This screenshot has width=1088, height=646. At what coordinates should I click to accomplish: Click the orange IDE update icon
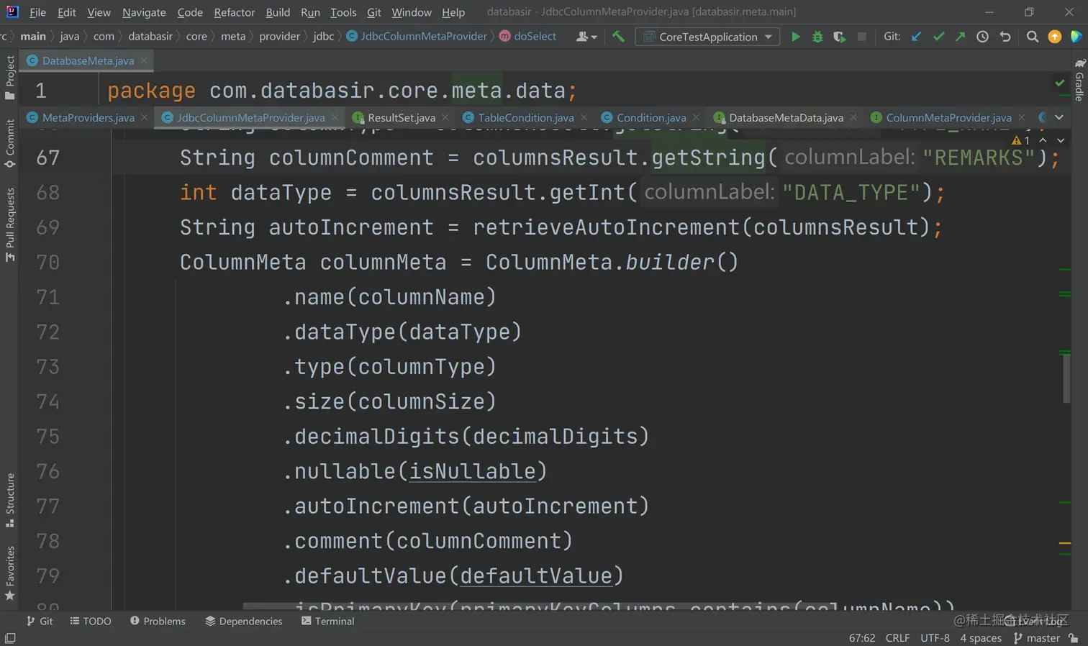click(1054, 37)
